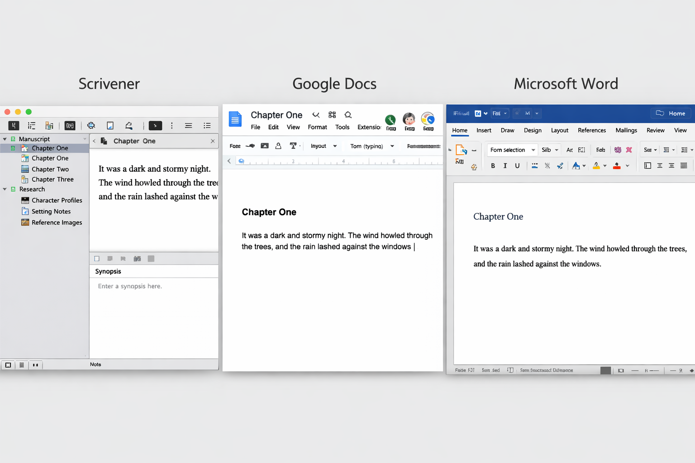Close the Chapter One editor pane in Scrivener
The height and width of the screenshot is (463, 695).
[x=213, y=141]
